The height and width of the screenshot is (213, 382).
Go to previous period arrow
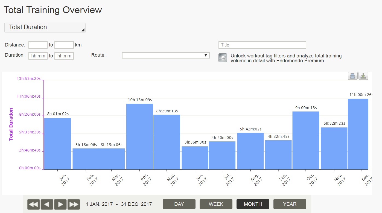coord(47,204)
